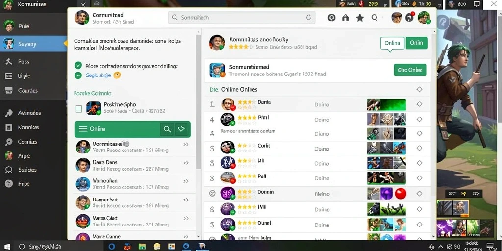
Task: Open the notification avatar with red badge
Action: 410,17
